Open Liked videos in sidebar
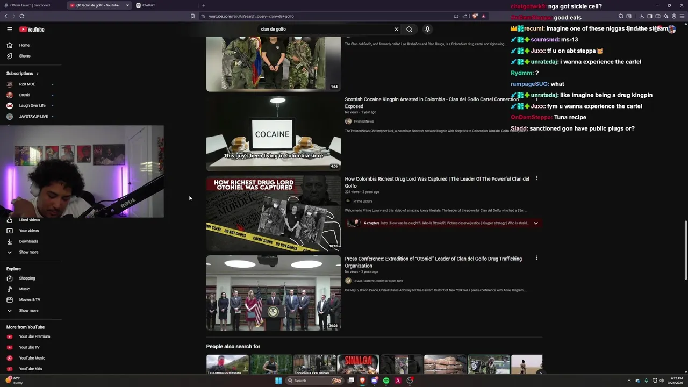688x387 pixels. point(30,220)
